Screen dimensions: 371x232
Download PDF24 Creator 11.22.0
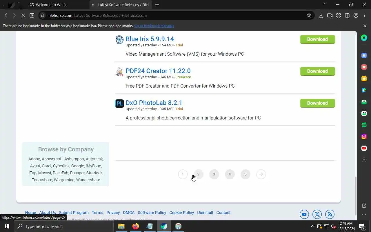click(317, 71)
